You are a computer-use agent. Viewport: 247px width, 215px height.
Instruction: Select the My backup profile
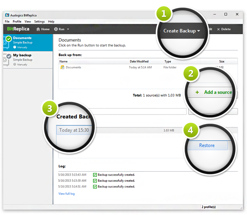(x=28, y=60)
